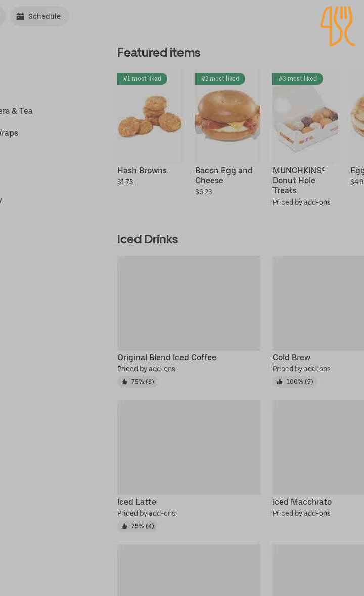Click the #1 most liked badge
Image resolution: width=364 pixels, height=596 pixels.
click(142, 79)
